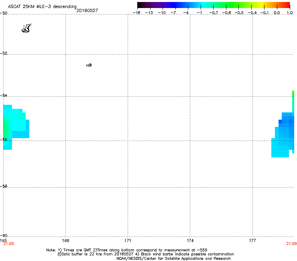
Task: Click the latitude label '-54'
Action: 4,95
